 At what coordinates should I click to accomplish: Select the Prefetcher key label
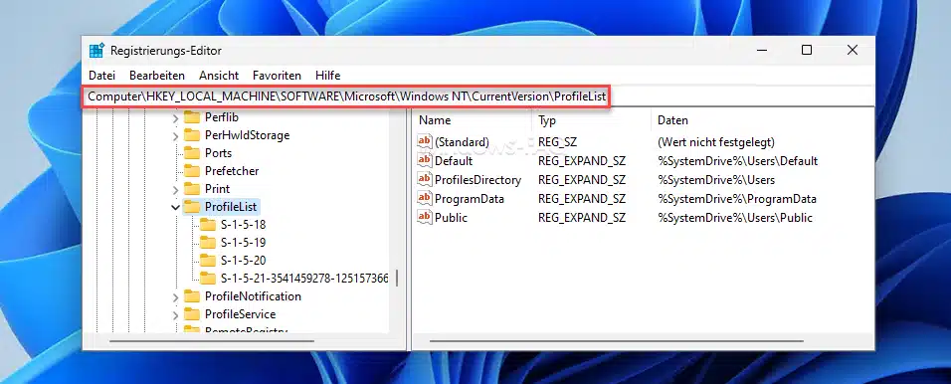(232, 171)
